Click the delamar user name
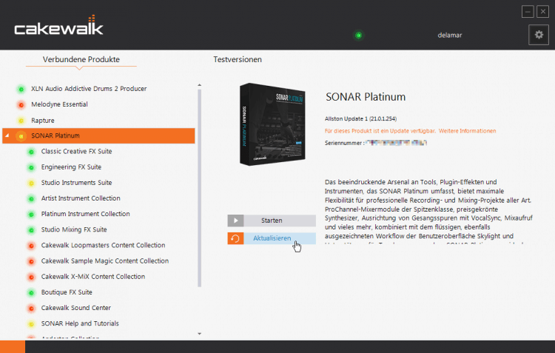The image size is (555, 353). point(449,35)
